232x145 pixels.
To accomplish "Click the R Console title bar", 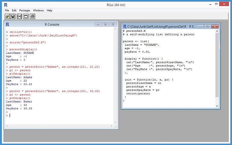I will 50,24.
